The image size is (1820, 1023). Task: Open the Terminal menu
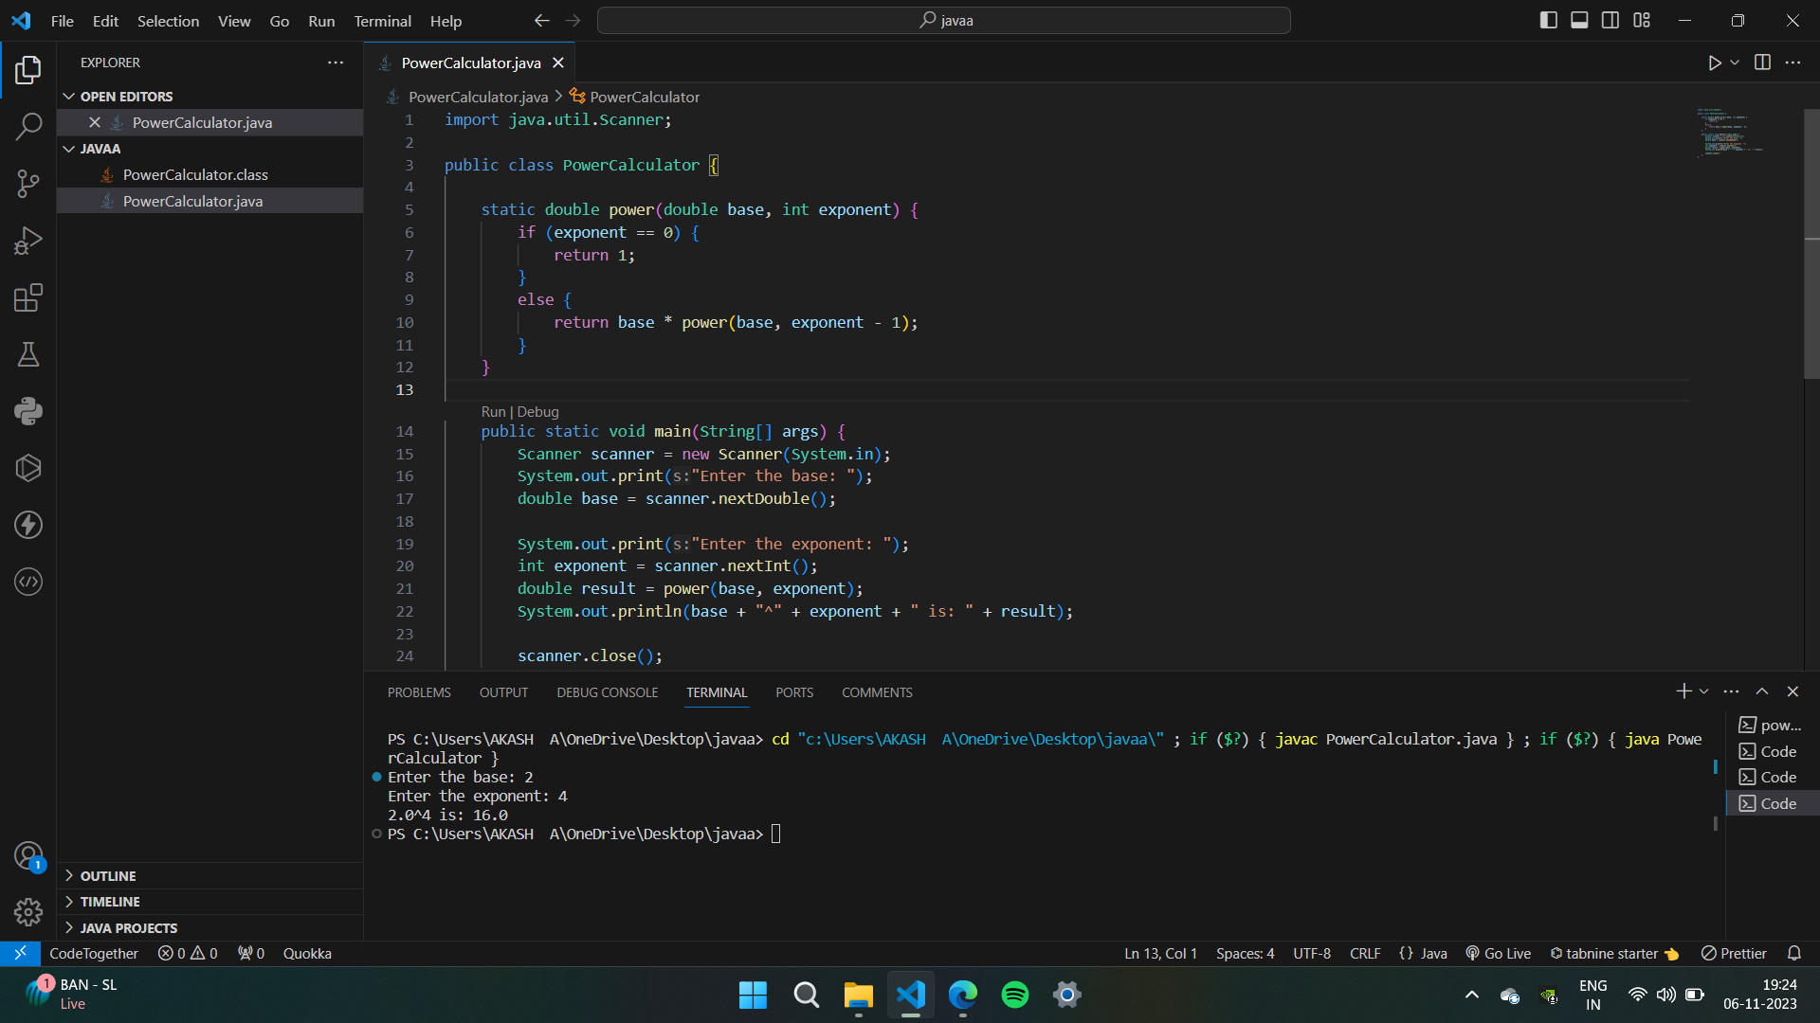pyautogui.click(x=382, y=21)
